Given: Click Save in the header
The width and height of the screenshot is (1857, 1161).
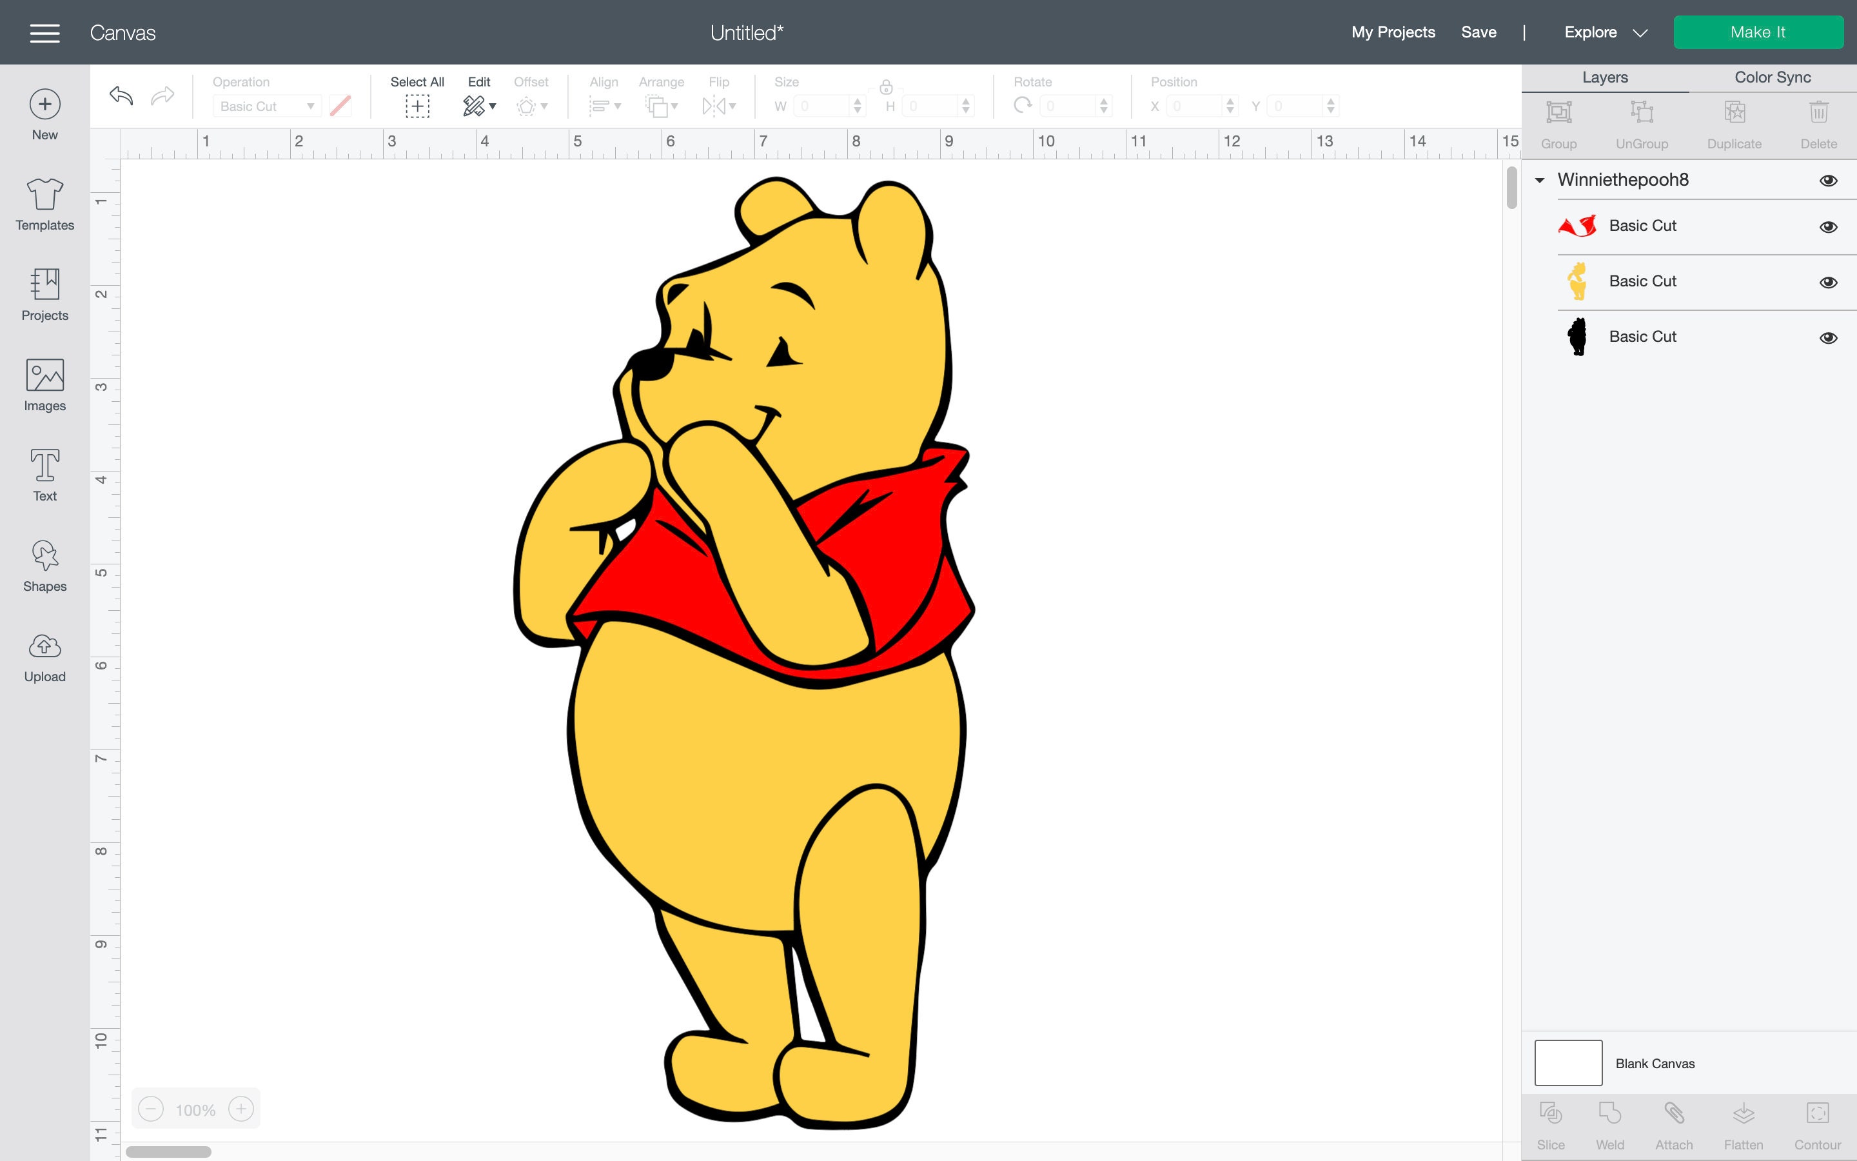Looking at the screenshot, I should (x=1479, y=32).
